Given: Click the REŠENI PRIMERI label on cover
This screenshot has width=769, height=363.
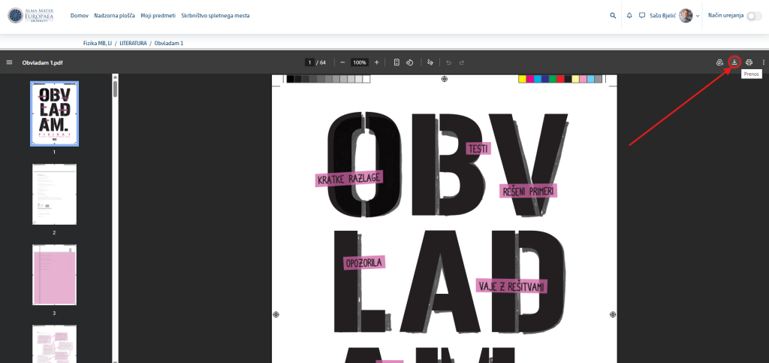Looking at the screenshot, I should click(528, 191).
